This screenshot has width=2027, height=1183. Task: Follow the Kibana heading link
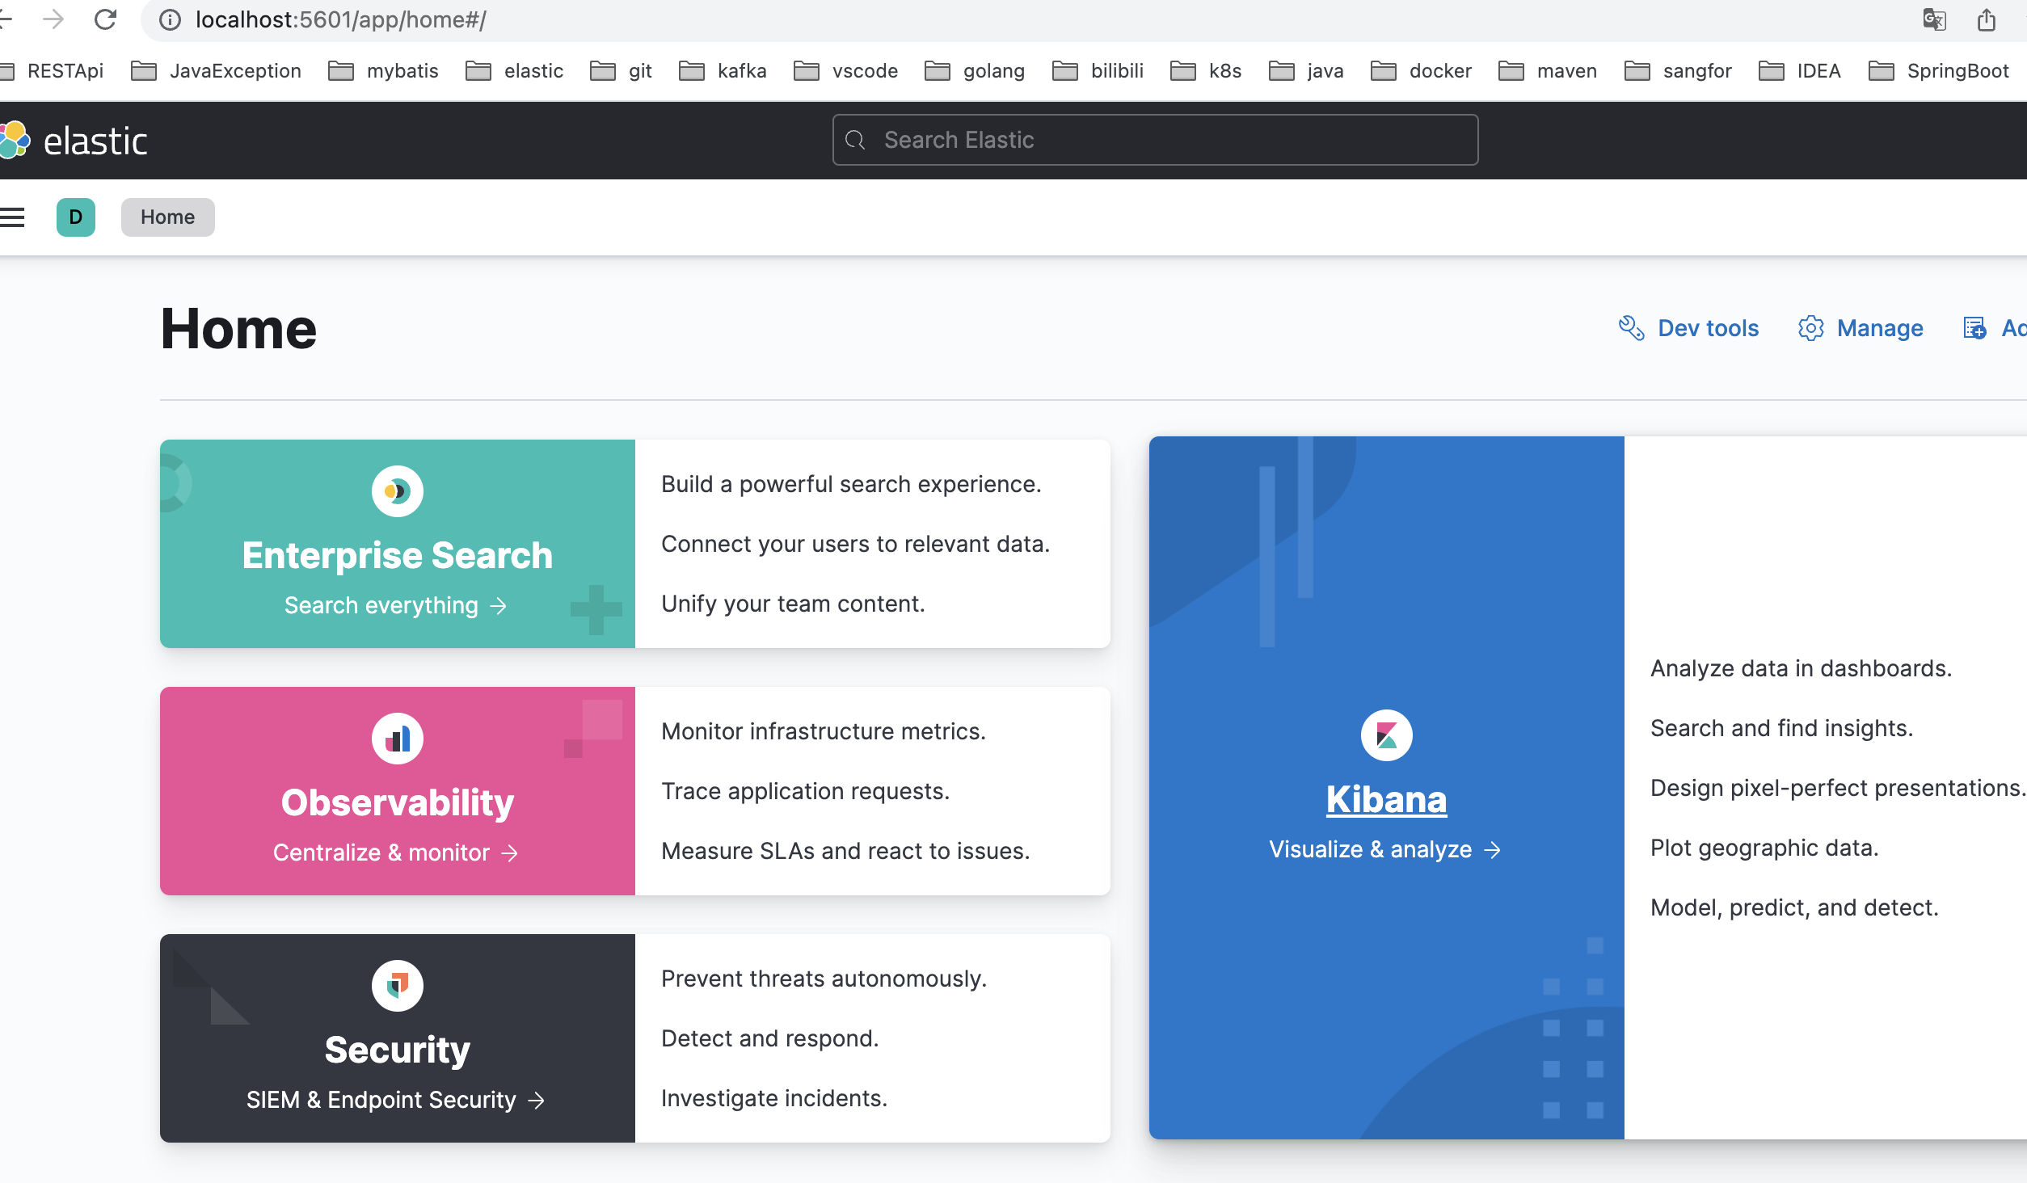[1386, 799]
